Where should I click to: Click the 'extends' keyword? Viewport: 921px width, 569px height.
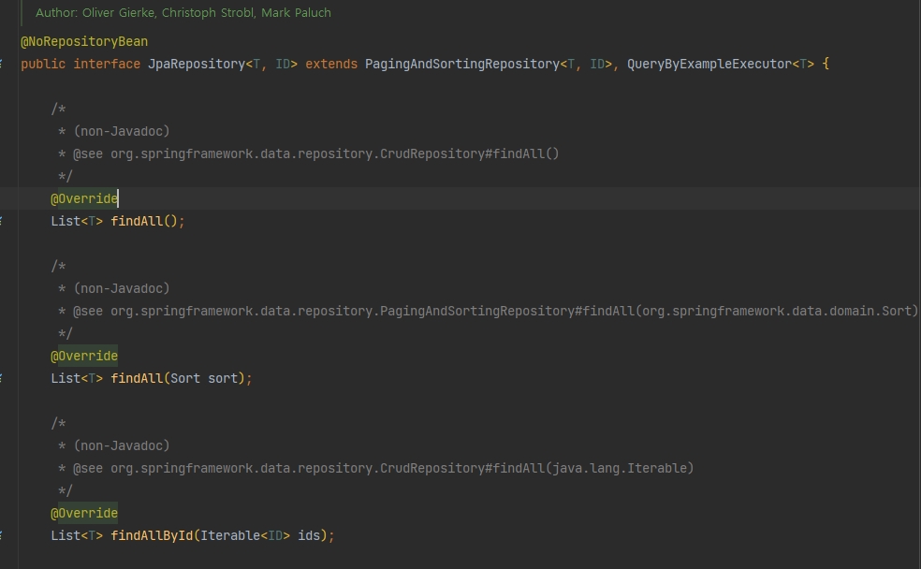pyautogui.click(x=331, y=64)
